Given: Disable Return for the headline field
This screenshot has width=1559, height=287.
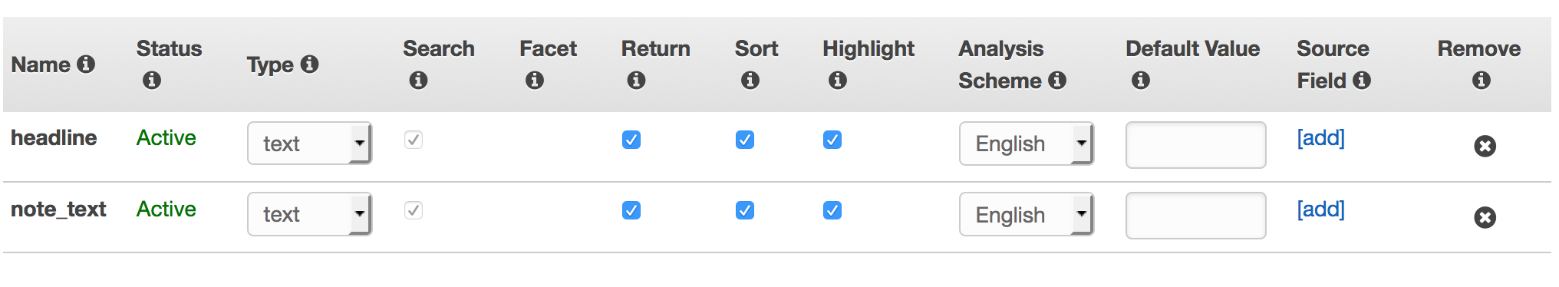Looking at the screenshot, I should click(x=631, y=140).
